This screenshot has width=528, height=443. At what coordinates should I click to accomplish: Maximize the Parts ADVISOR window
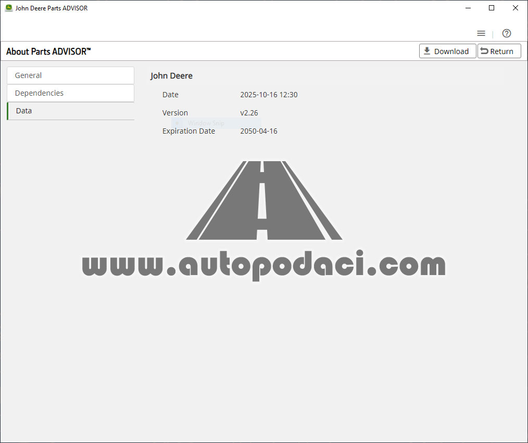(x=492, y=8)
